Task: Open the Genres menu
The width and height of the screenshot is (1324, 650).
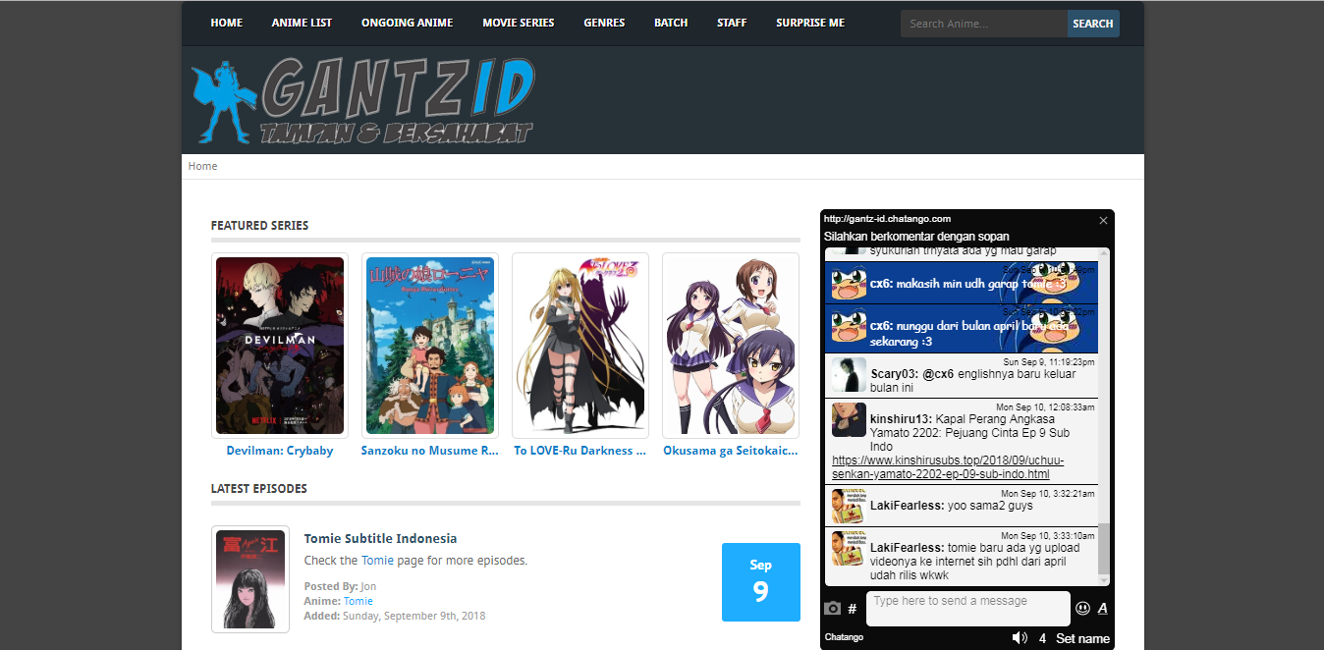Action: click(604, 23)
